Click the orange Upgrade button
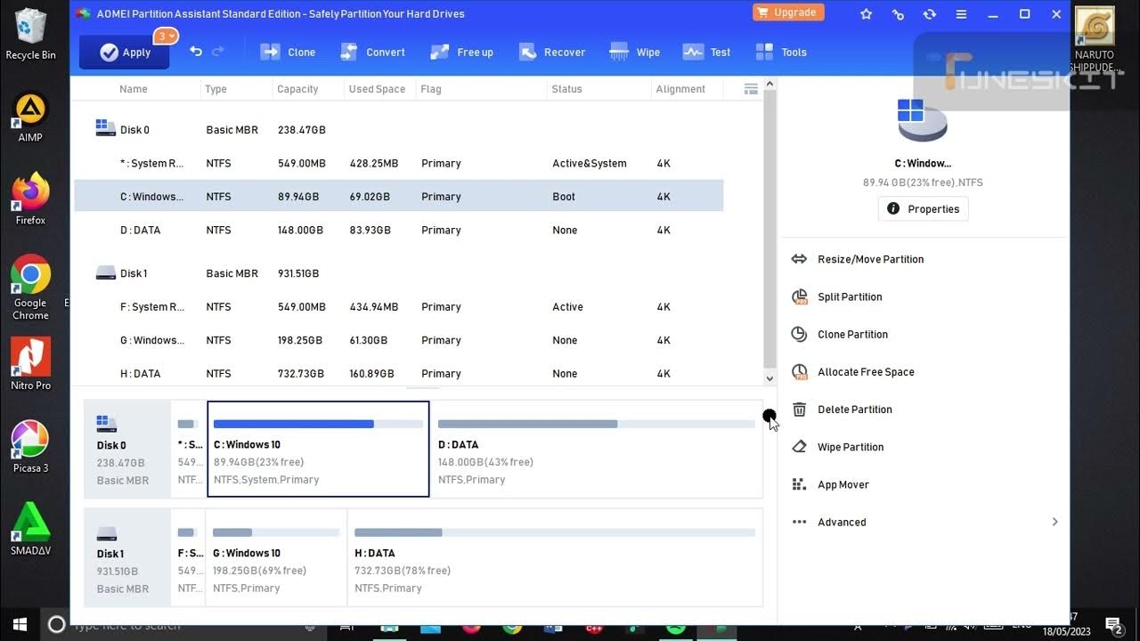 tap(788, 12)
